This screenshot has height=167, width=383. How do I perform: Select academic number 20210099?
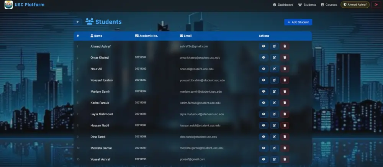(141, 159)
